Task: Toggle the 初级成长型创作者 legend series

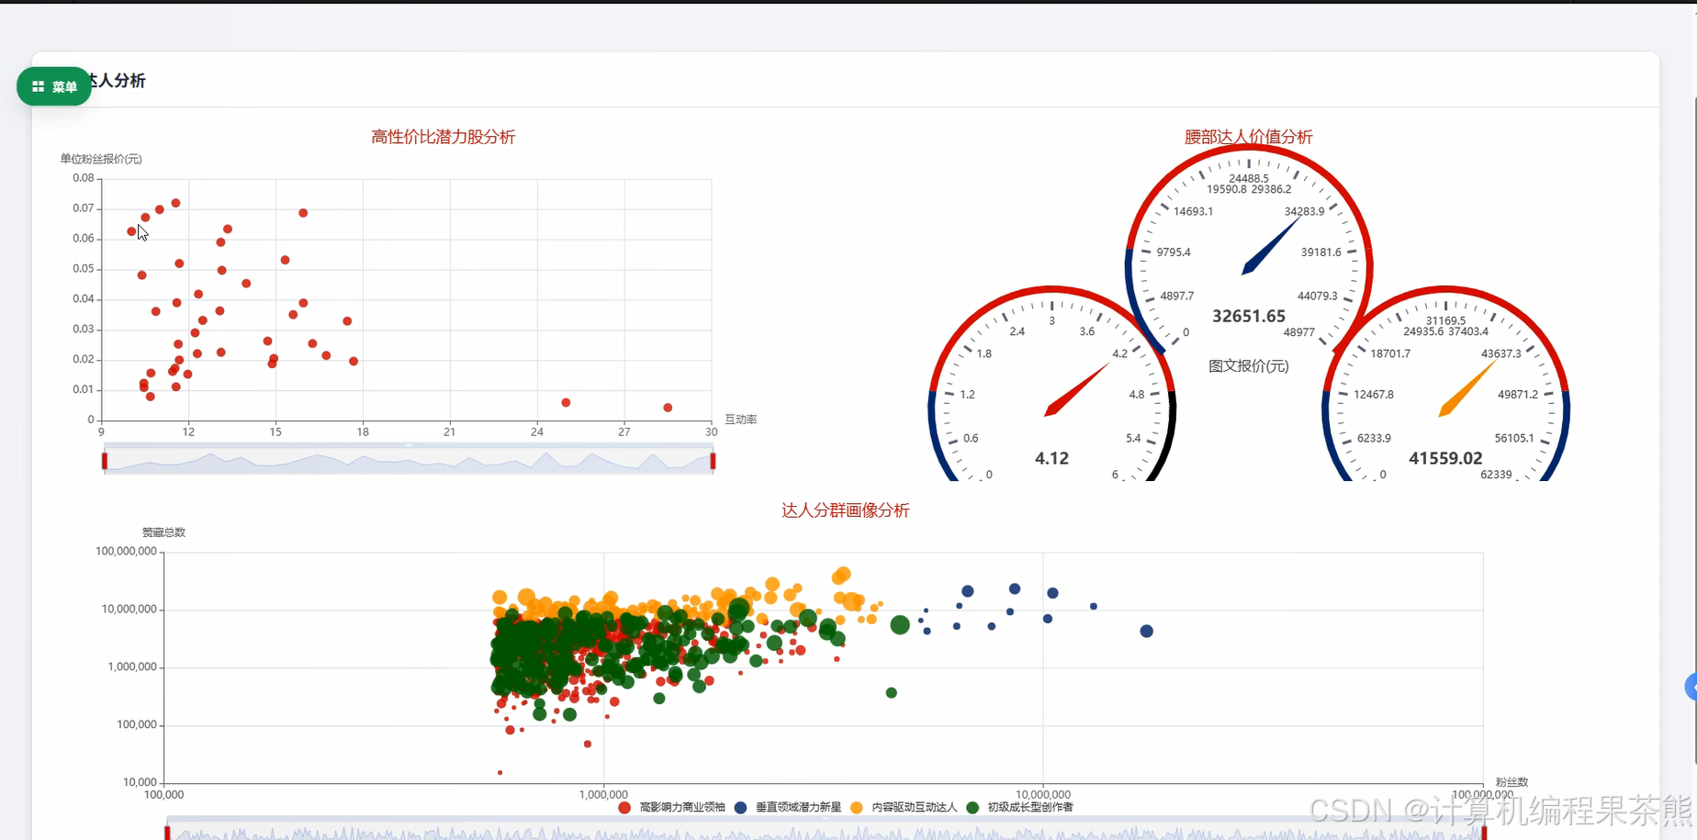Action: (x=1019, y=807)
